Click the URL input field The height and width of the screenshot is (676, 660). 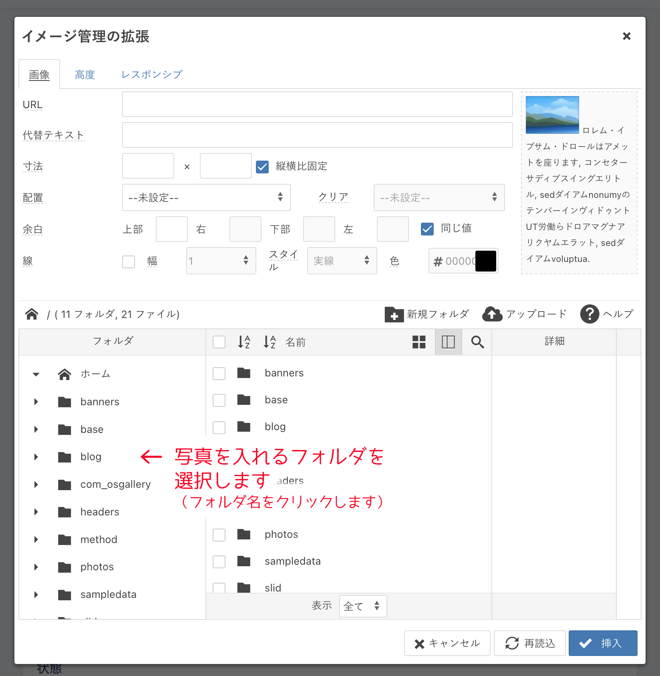click(317, 105)
